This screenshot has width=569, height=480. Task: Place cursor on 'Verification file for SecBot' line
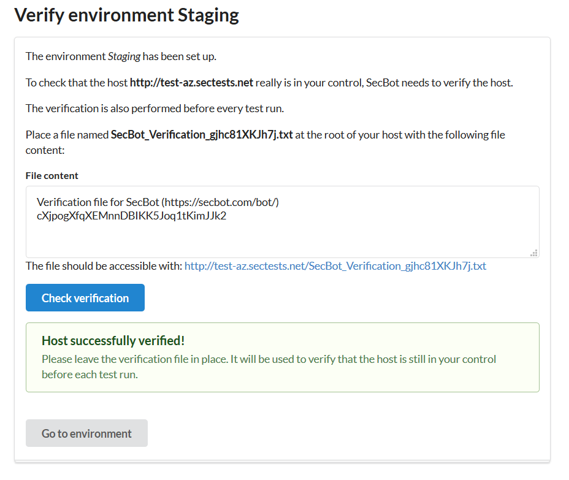click(x=98, y=202)
